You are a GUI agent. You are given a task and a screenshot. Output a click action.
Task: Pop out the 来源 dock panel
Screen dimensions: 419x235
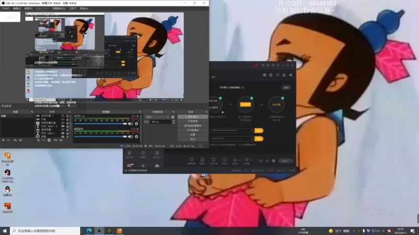pyautogui.click(x=69, y=112)
